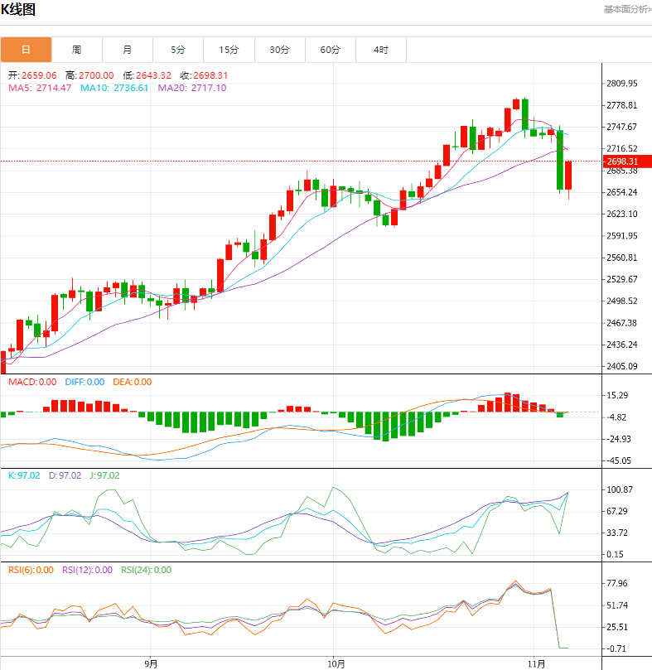Screen dimensions: 652x670
Task: Select the 日 daily chart tab
Action: point(26,50)
